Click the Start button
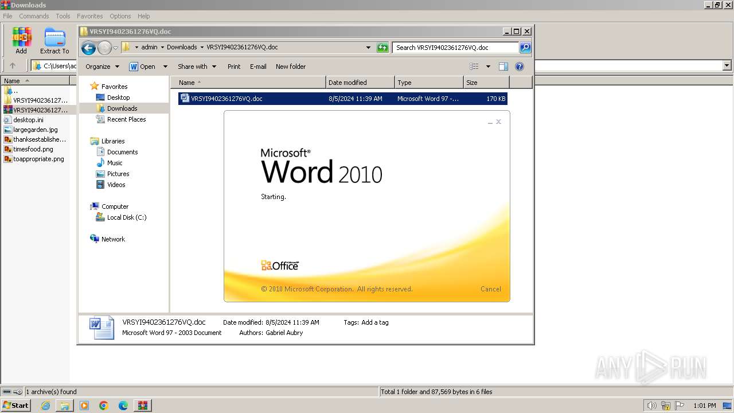The image size is (734, 413). pos(15,406)
